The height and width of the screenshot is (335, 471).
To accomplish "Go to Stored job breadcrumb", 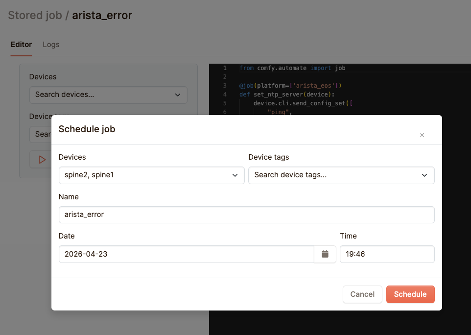I will pos(34,15).
